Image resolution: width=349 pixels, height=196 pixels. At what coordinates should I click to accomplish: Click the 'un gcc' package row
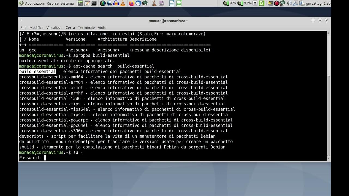115,50
